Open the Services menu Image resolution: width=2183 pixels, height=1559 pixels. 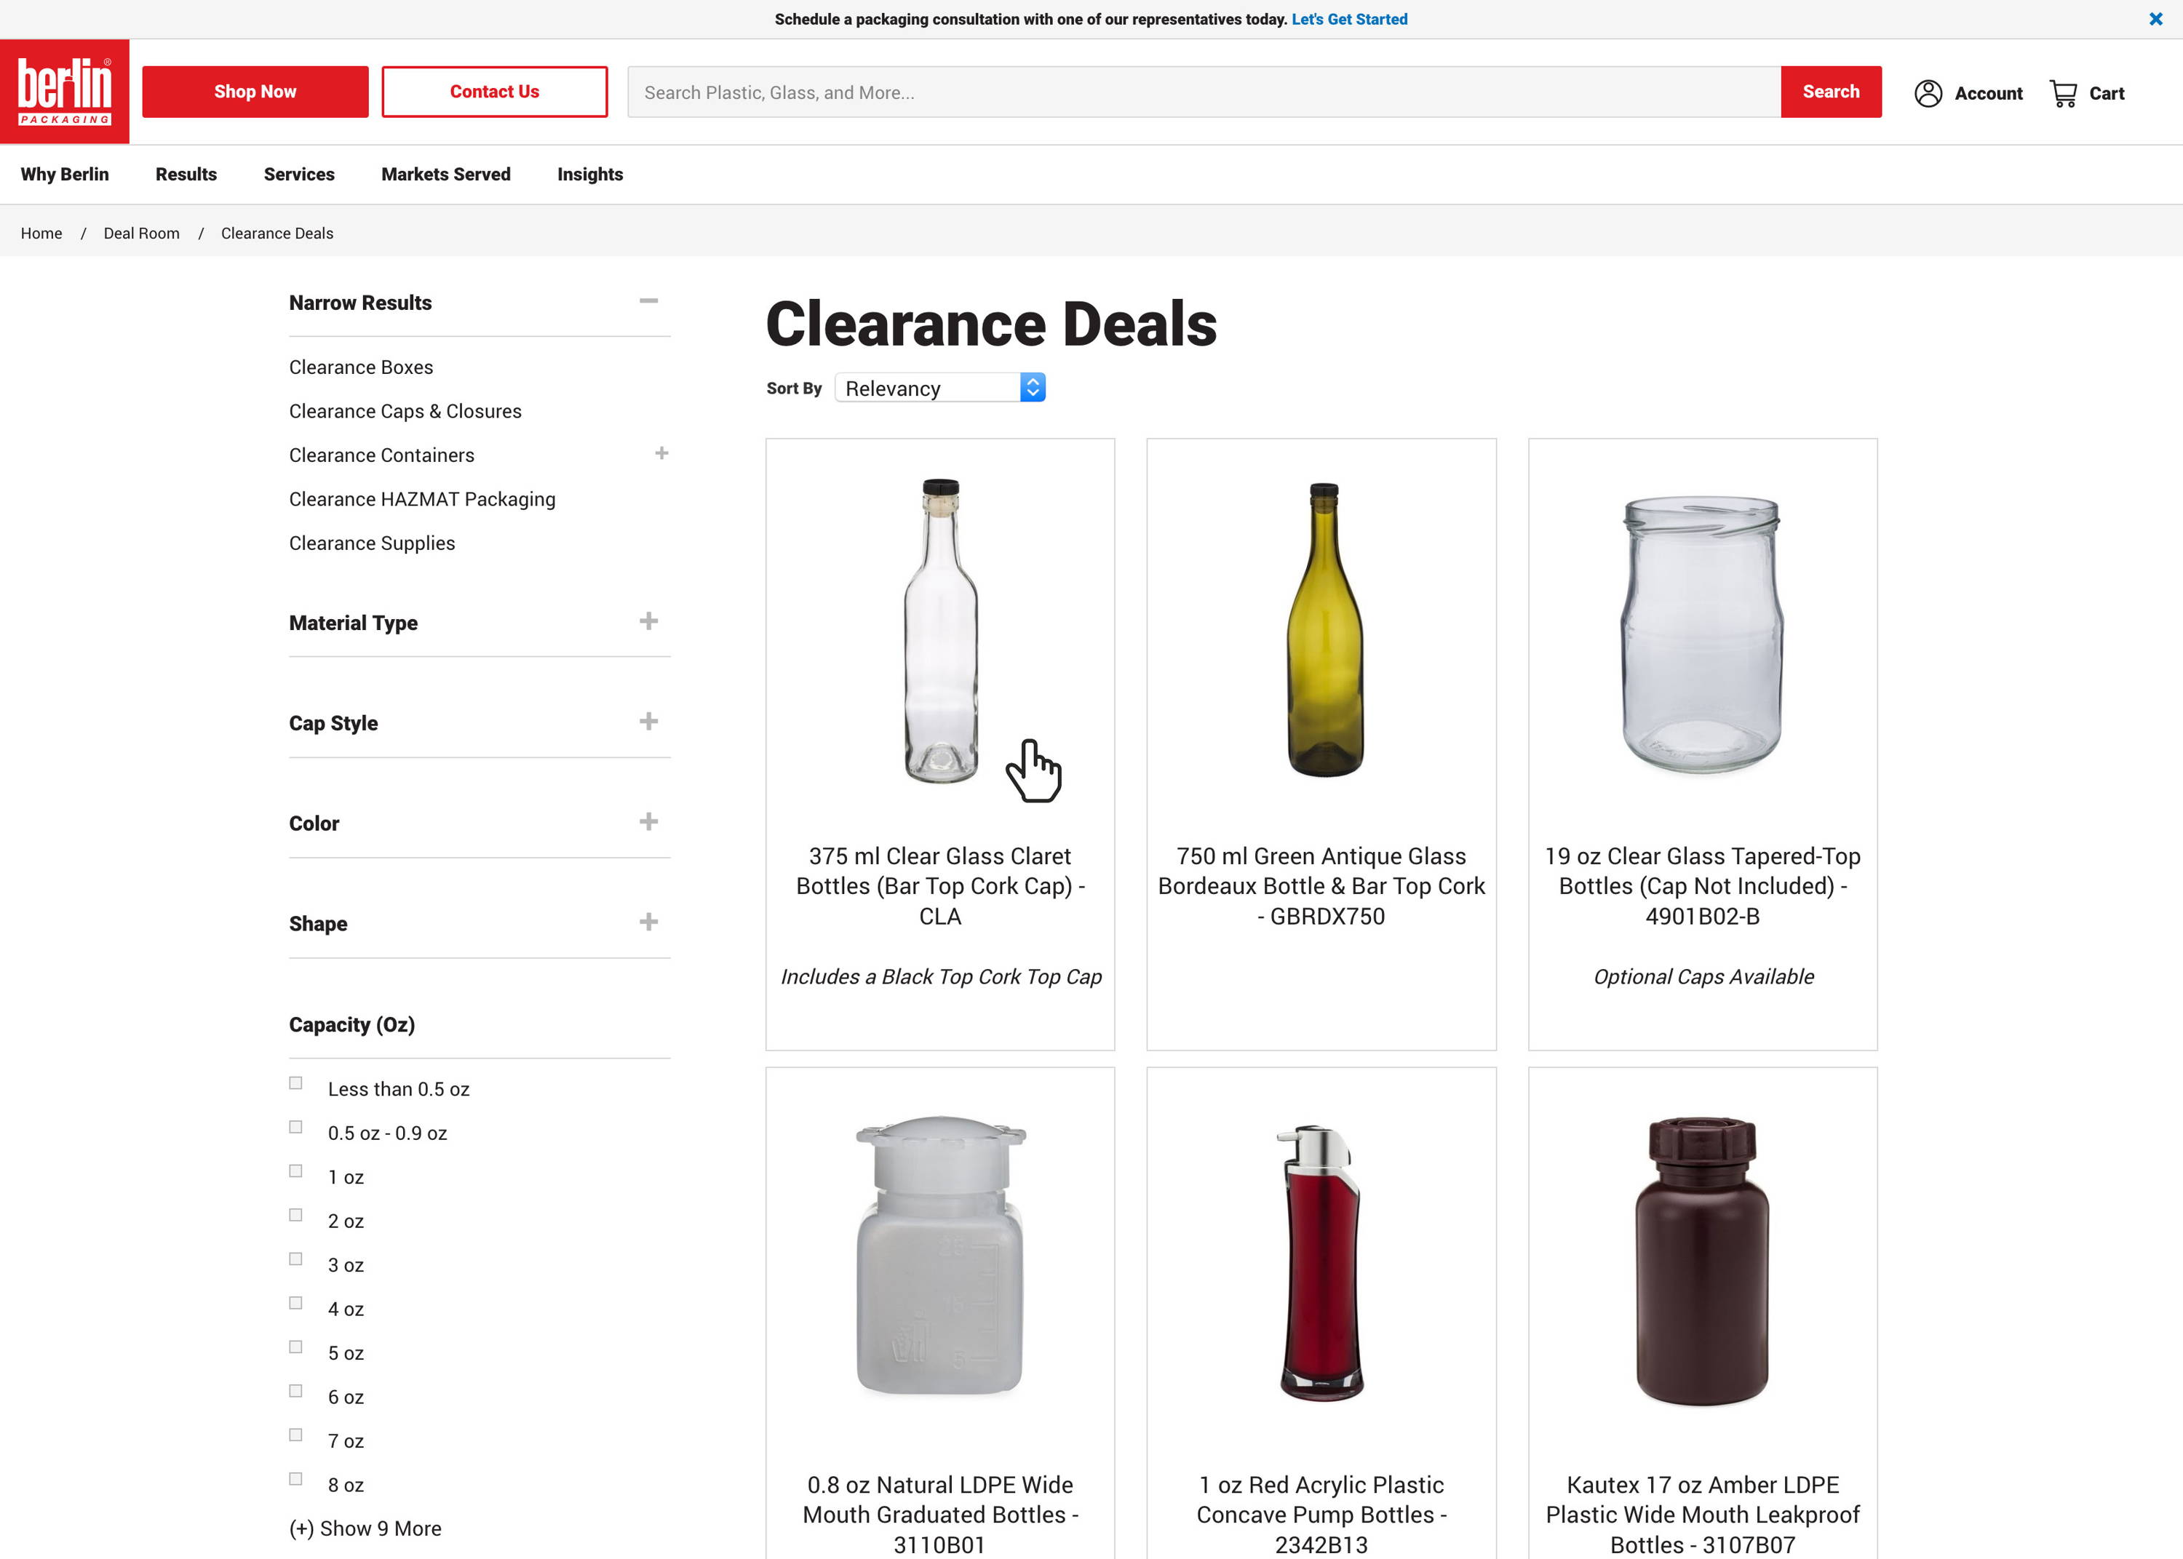300,174
